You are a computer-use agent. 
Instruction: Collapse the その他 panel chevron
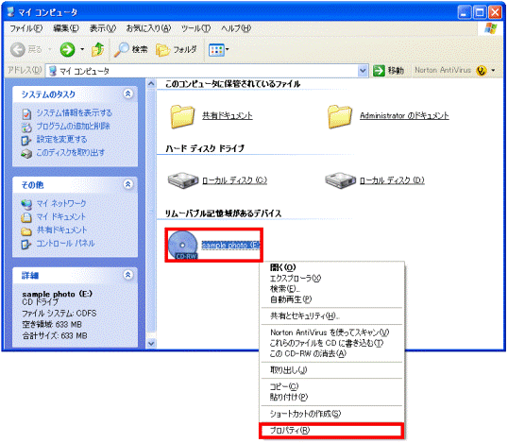128,184
